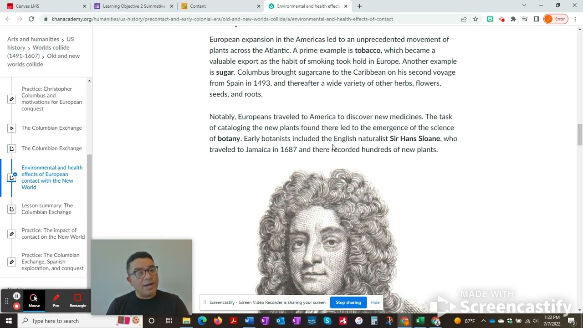The image size is (583, 328).
Task: Show hidden system tray icons
Action: click(x=483, y=321)
